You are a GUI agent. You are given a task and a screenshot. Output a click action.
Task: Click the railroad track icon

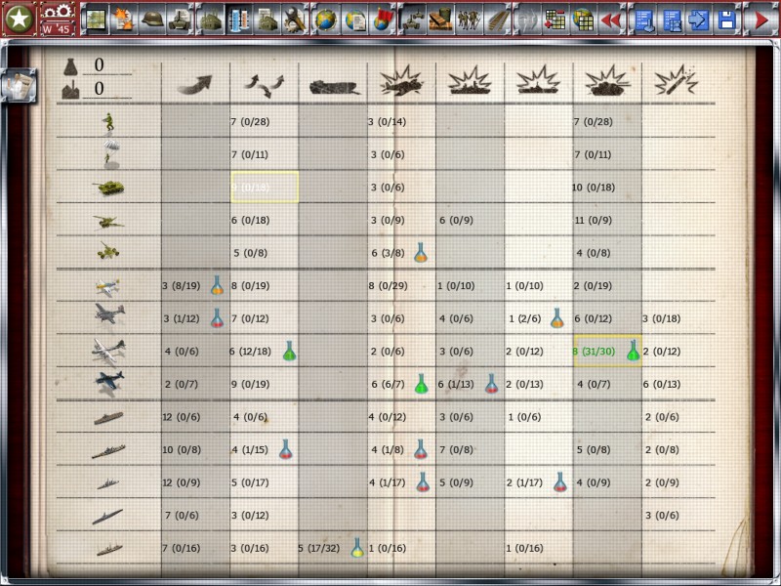click(497, 20)
